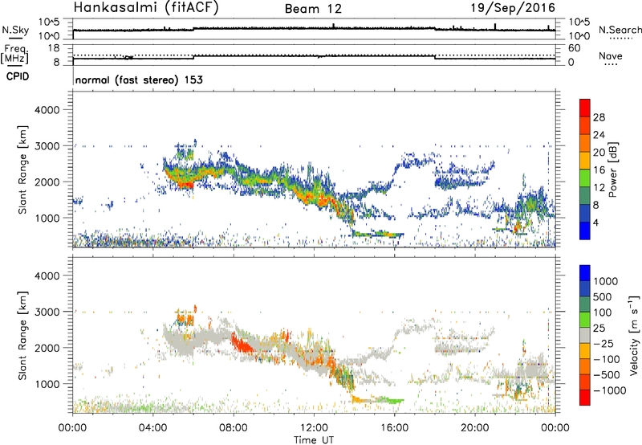Click the 04:00 time axis tick label
The width and height of the screenshot is (642, 445).
click(x=152, y=428)
